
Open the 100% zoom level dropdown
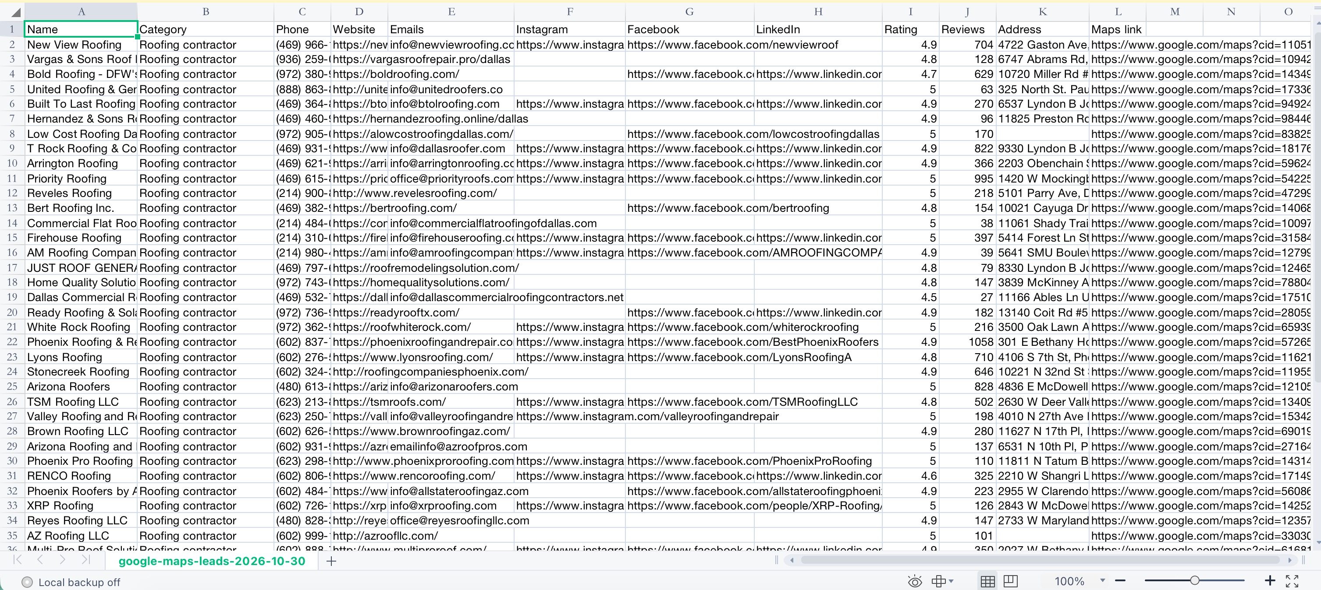coord(1103,581)
